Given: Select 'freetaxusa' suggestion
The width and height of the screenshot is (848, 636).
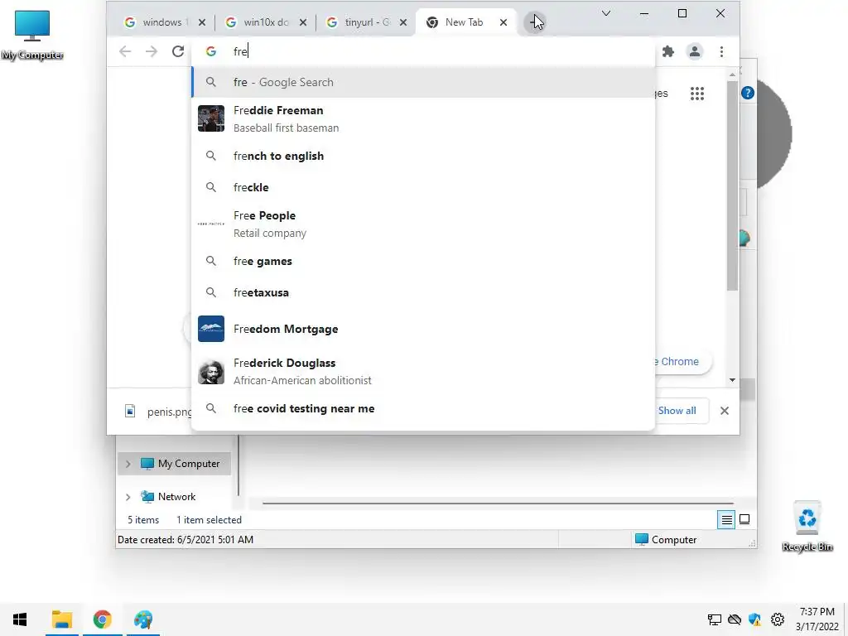Looking at the screenshot, I should (x=423, y=292).
